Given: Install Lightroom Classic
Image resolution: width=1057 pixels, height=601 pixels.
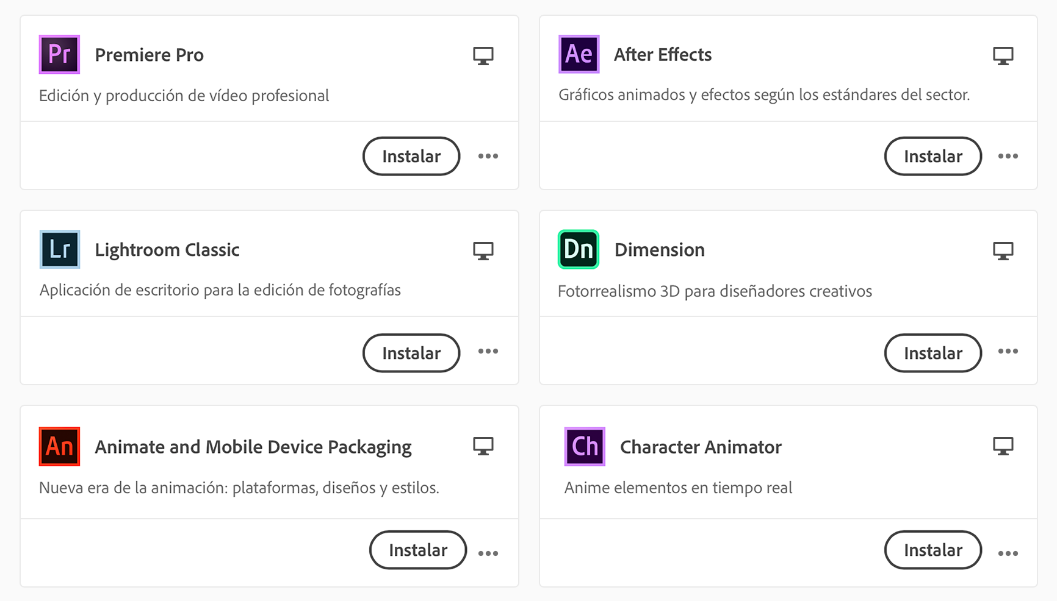Looking at the screenshot, I should pyautogui.click(x=411, y=353).
